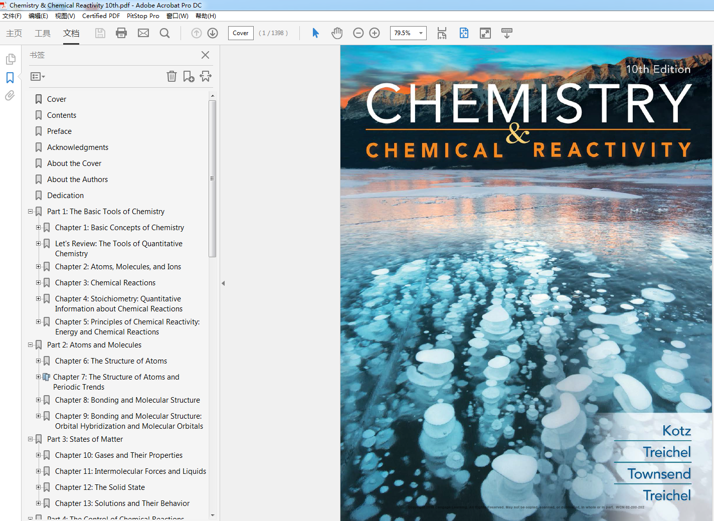
Task: Open bookmark options menu dropdown
Action: 38,77
